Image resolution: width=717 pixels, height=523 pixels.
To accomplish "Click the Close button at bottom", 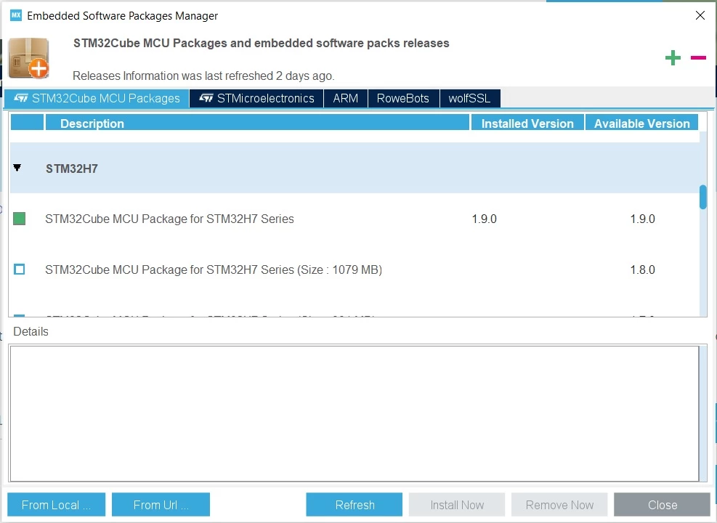I will pos(662,505).
